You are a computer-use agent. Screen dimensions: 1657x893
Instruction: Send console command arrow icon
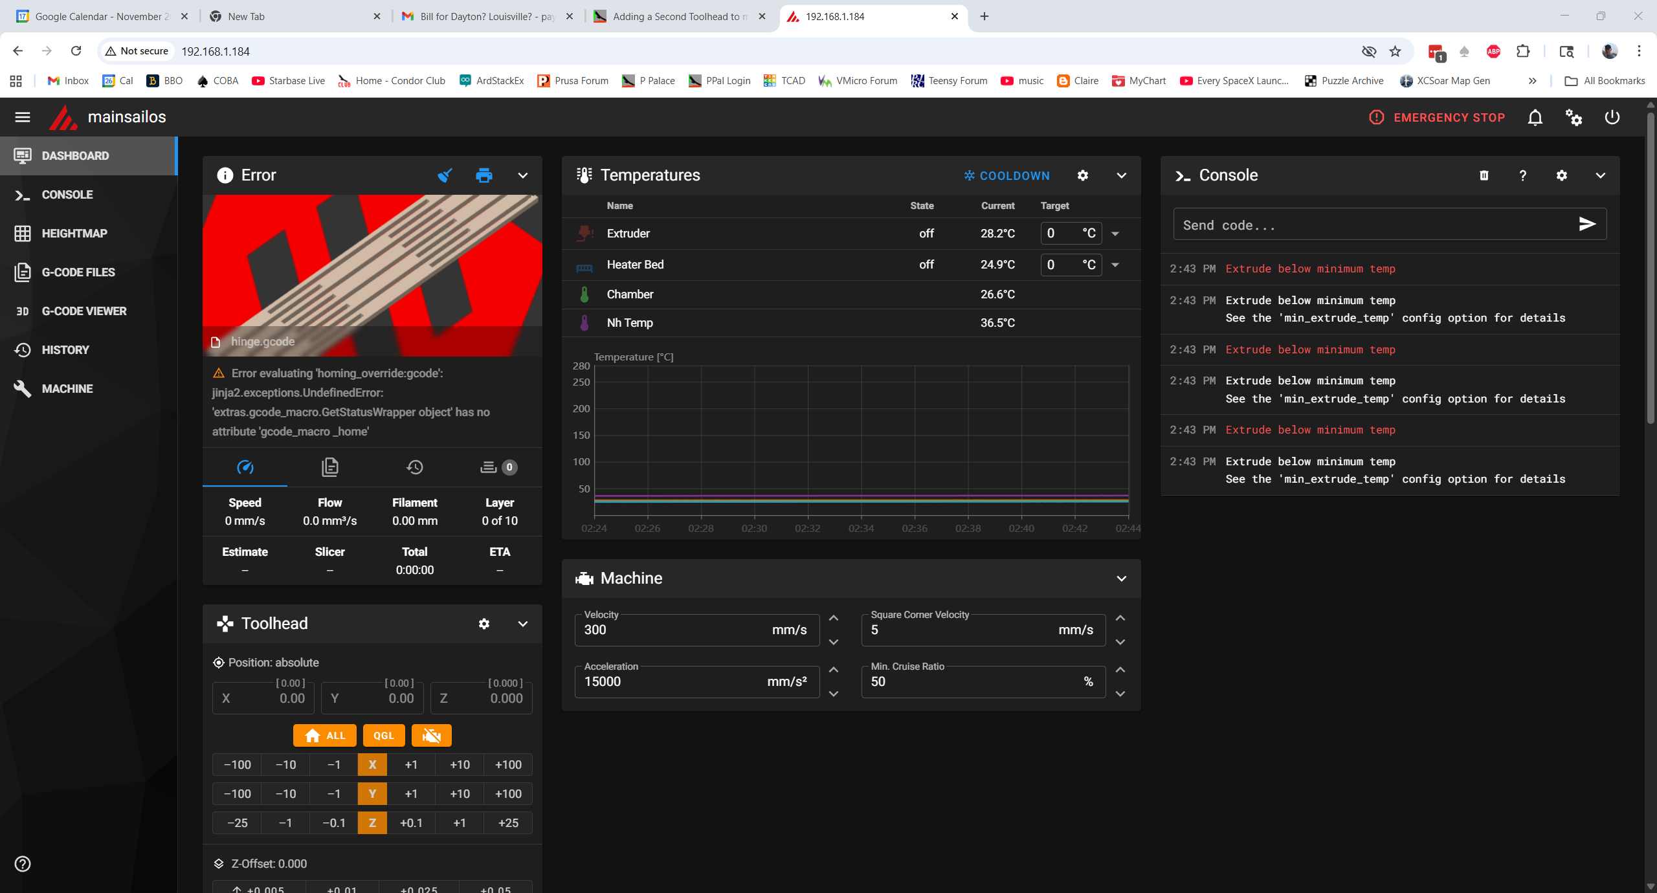[x=1586, y=224]
